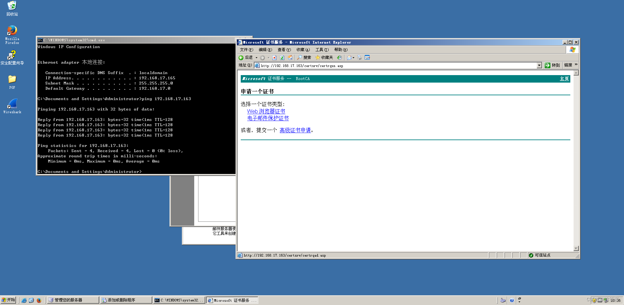
Task: Open the 高级证书申请 link
Action: click(295, 130)
